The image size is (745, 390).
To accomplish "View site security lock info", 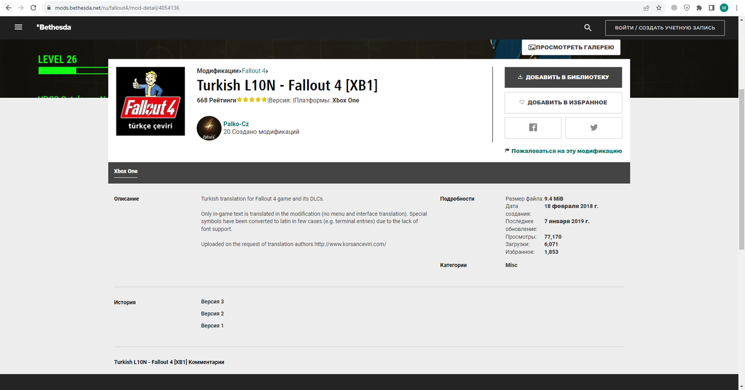I will [49, 8].
